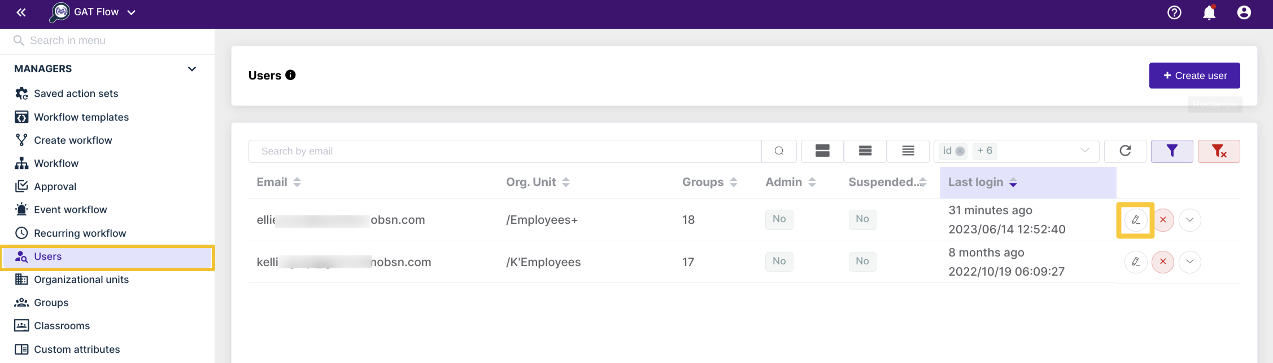Image resolution: width=1273 pixels, height=363 pixels.
Task: Select the large row density view
Action: 822,151
